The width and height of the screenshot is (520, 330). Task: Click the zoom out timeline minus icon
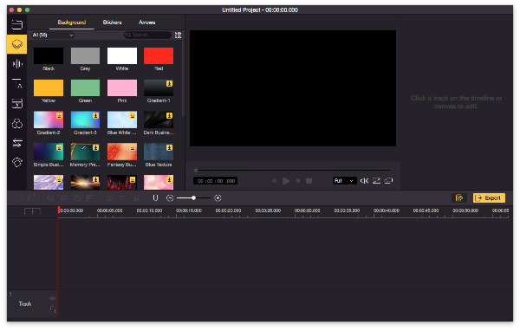pyautogui.click(x=170, y=198)
